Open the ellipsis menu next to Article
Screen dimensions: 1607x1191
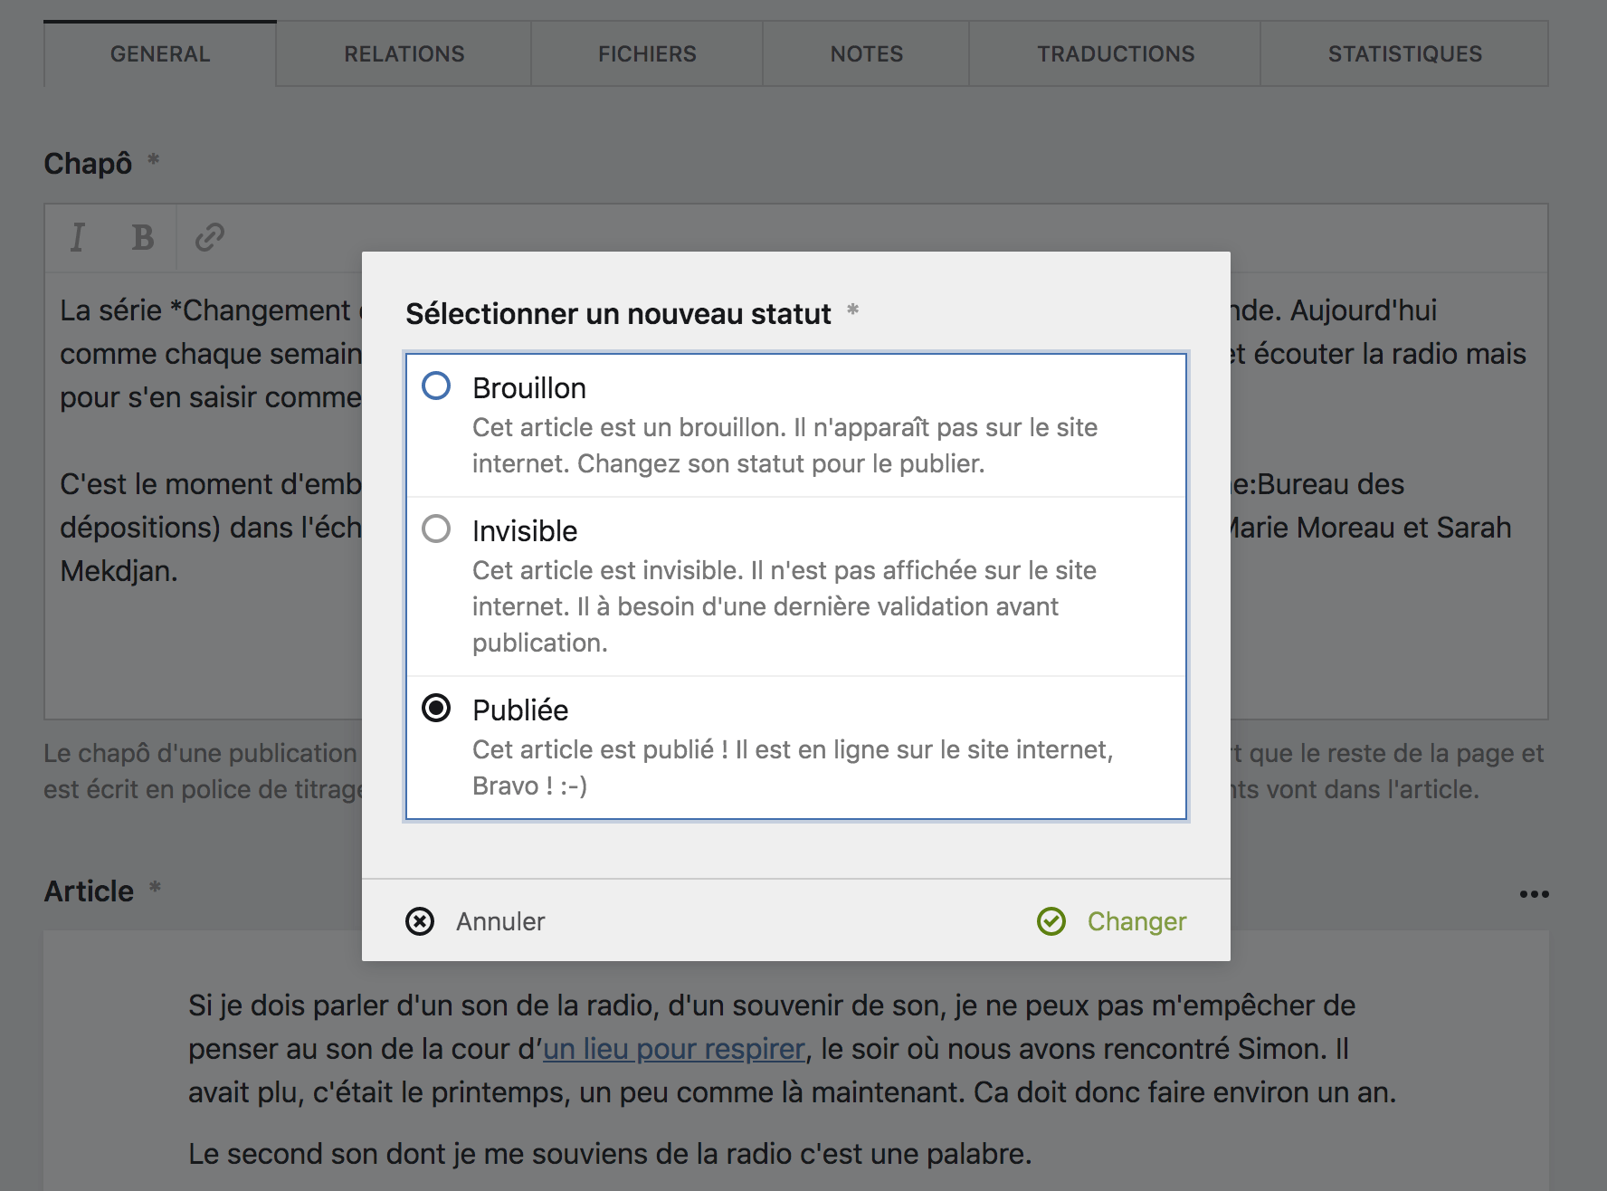pos(1534,894)
